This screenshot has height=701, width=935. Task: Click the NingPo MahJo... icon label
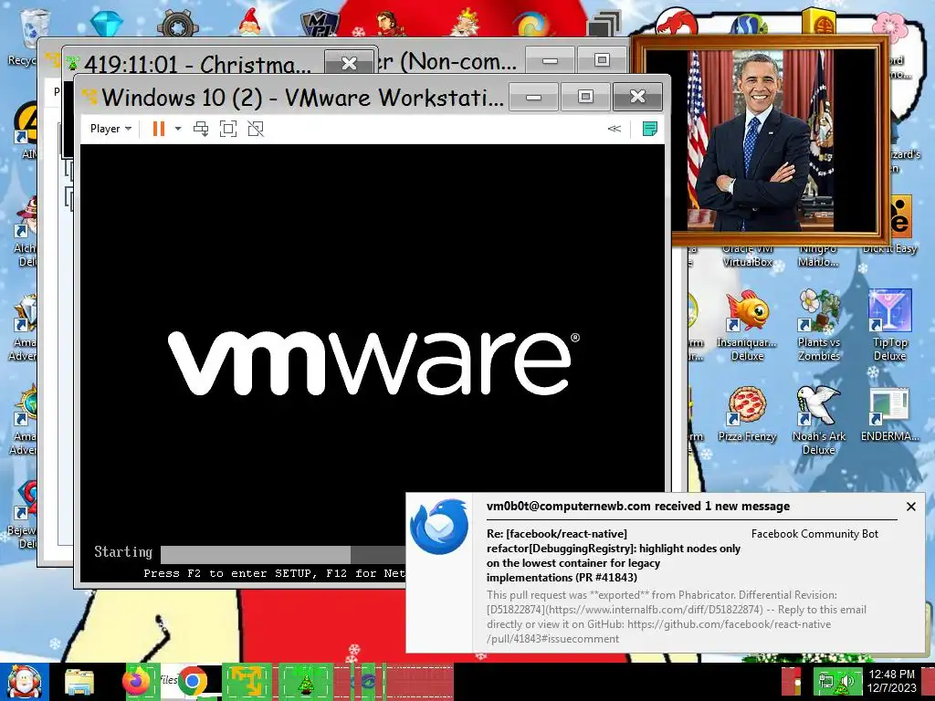[x=819, y=256]
